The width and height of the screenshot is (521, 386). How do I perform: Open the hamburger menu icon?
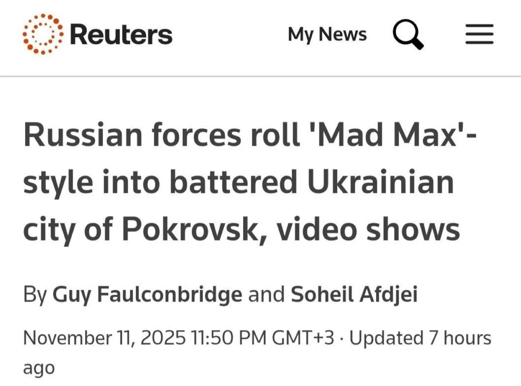tap(479, 34)
